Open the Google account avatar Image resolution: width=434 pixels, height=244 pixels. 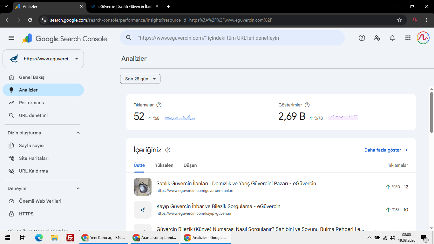423,38
